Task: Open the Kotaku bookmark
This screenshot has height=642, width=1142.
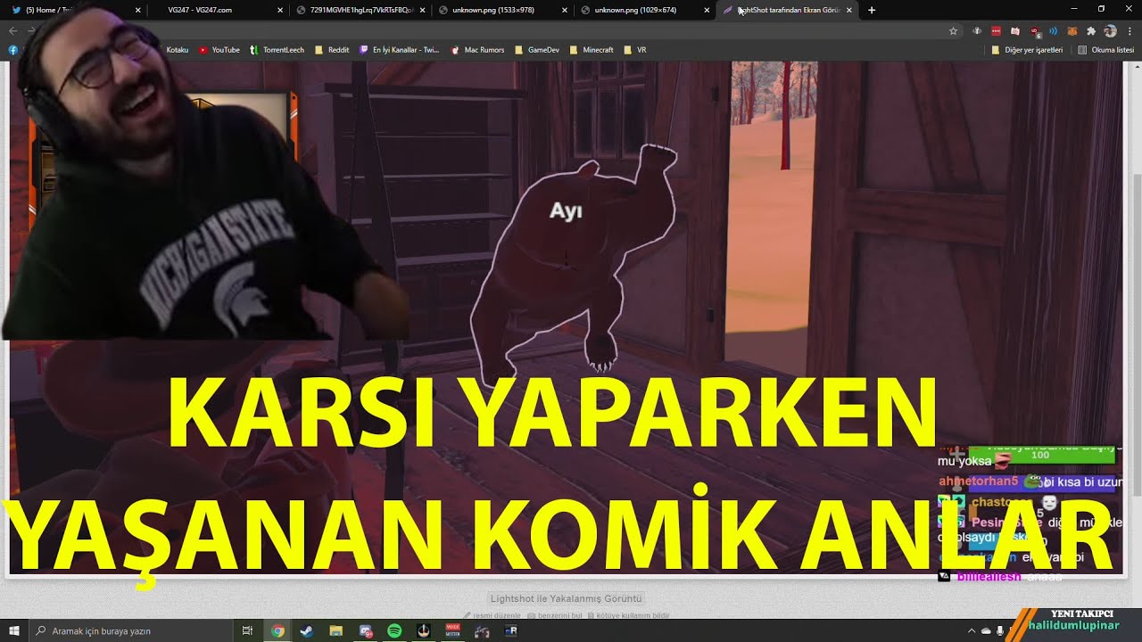Action: (177, 50)
